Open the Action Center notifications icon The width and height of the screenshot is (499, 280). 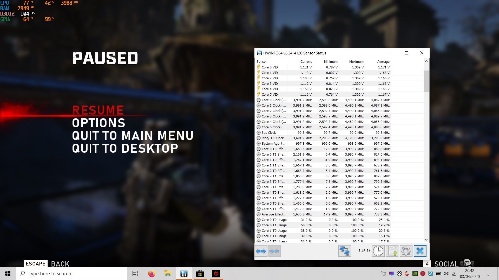tap(488, 274)
